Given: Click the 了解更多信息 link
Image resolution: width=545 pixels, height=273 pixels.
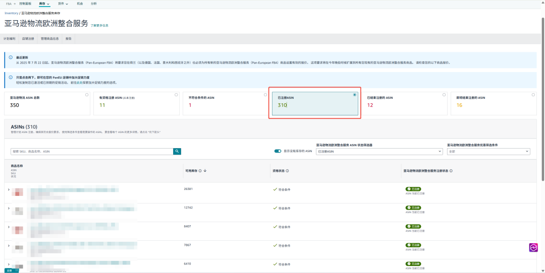Looking at the screenshot, I should coord(99,25).
